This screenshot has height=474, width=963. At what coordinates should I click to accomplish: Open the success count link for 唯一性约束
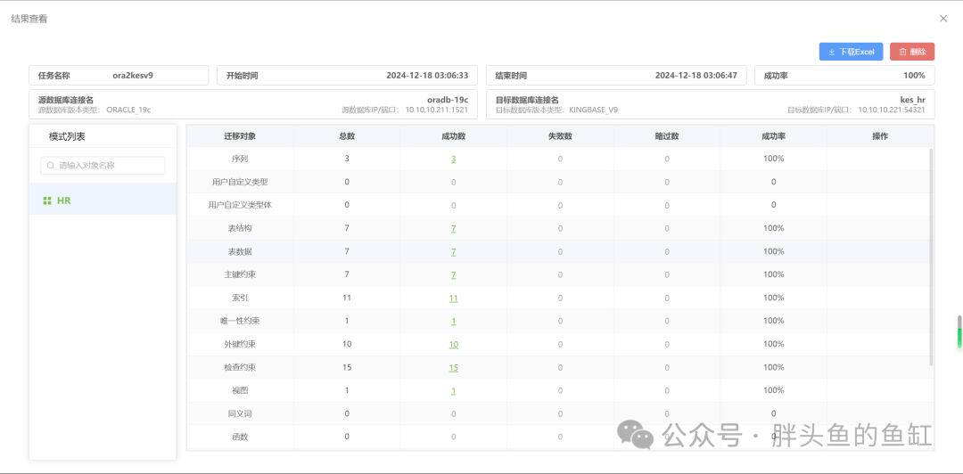453,321
